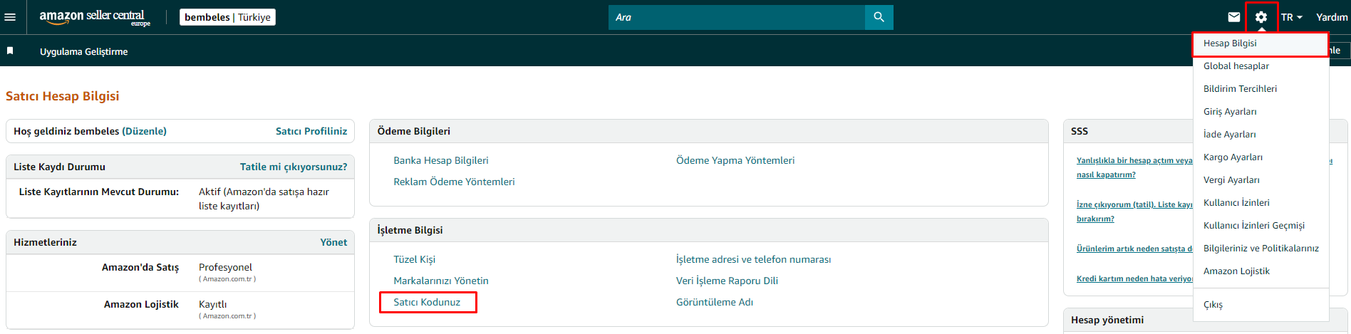Choose Kargo Ayarları in the menu

tap(1233, 157)
